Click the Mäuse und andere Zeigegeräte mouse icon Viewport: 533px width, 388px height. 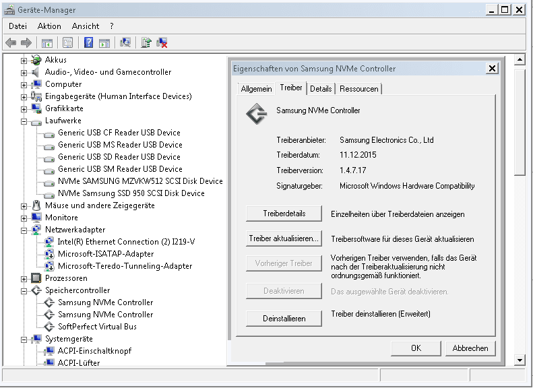tap(36, 205)
